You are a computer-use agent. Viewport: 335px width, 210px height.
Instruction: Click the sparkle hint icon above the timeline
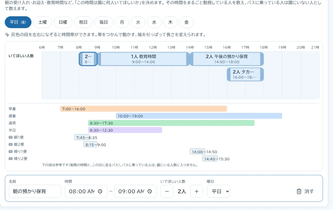pyautogui.click(x=7, y=34)
